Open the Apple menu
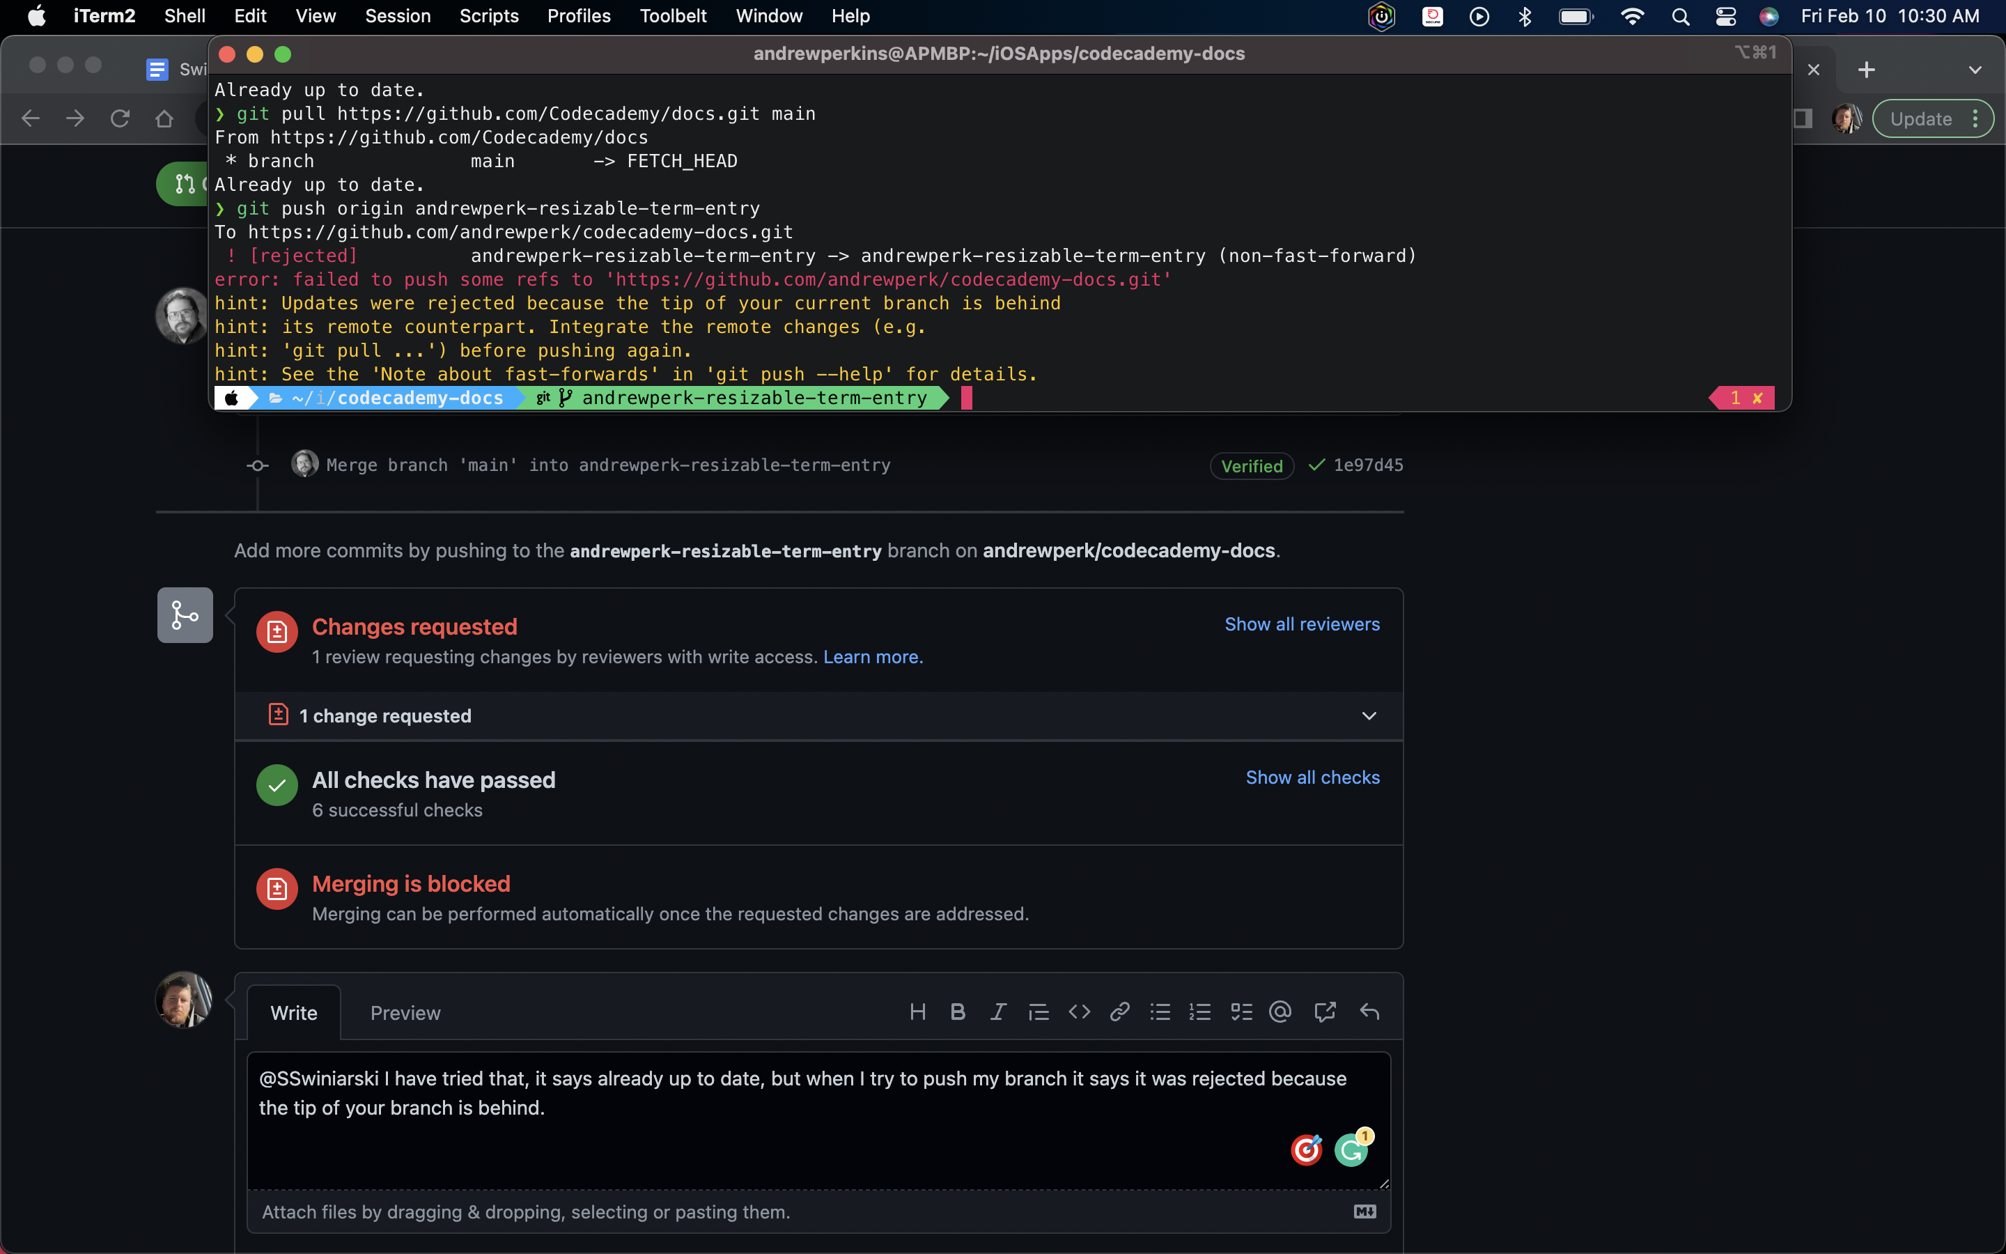 (36, 17)
